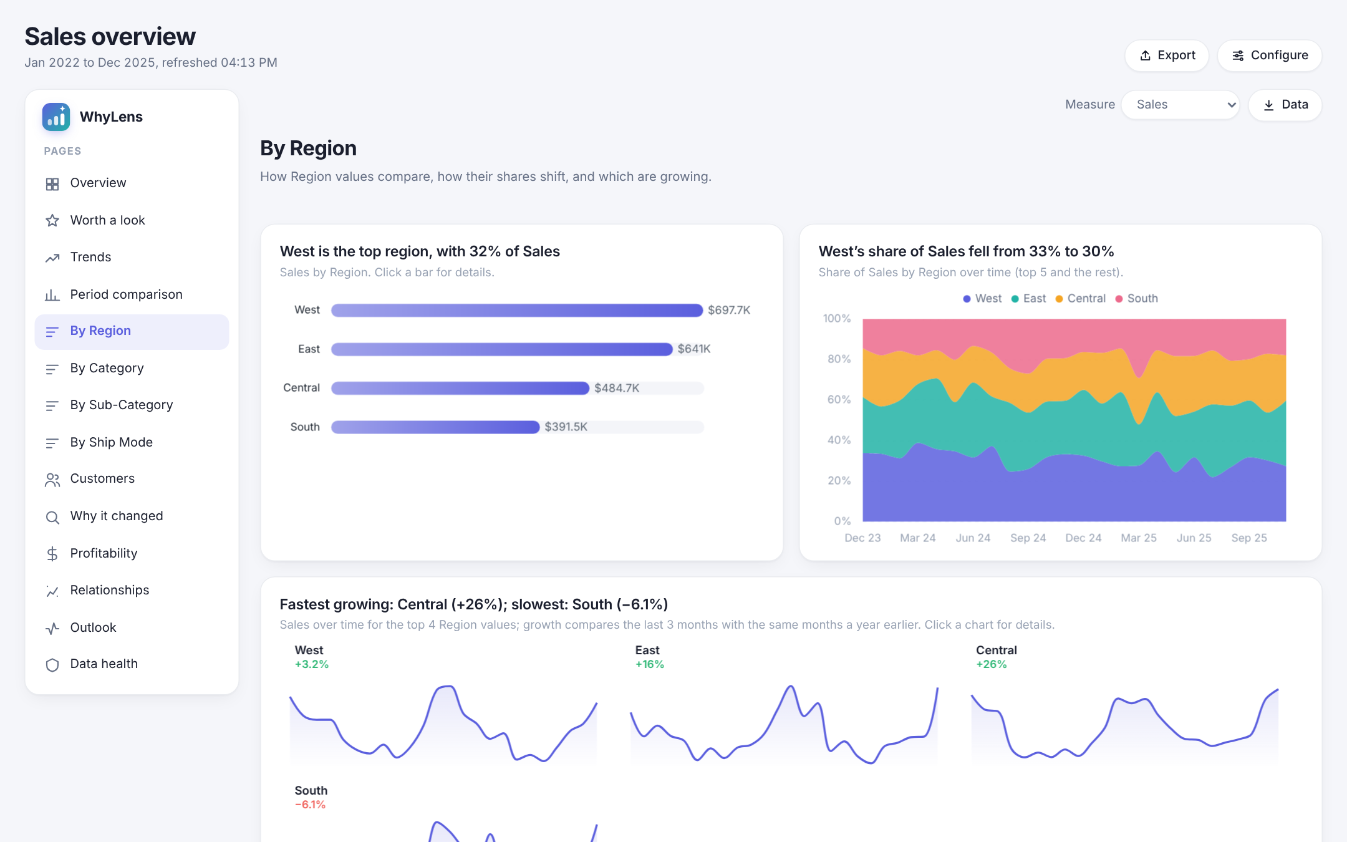This screenshot has height=842, width=1347.
Task: Toggle the East series in the share legend
Action: [1028, 299]
